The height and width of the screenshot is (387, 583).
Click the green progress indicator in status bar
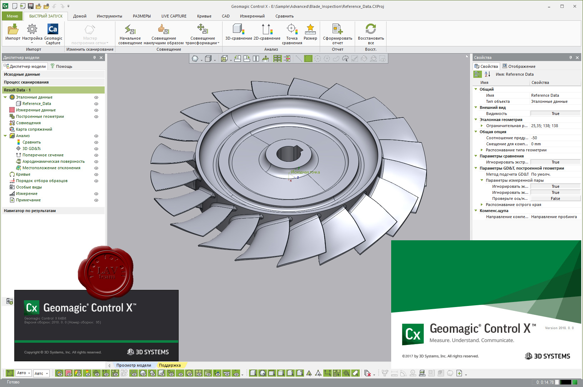575,382
